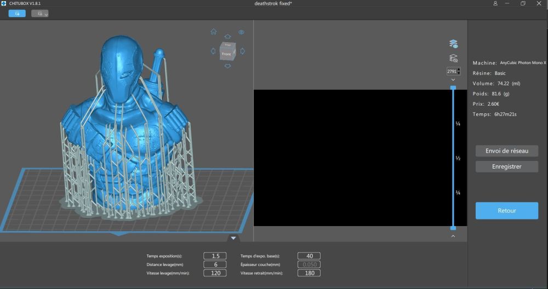Click the chevron above the layer slider
This screenshot has height=289, width=548.
(x=453, y=80)
